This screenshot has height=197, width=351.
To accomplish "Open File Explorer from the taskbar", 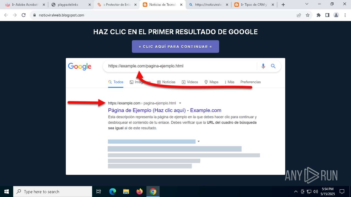I will (x=126, y=192).
